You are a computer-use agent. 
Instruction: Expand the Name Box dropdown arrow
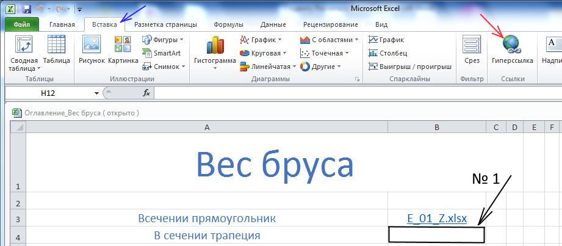(96, 93)
